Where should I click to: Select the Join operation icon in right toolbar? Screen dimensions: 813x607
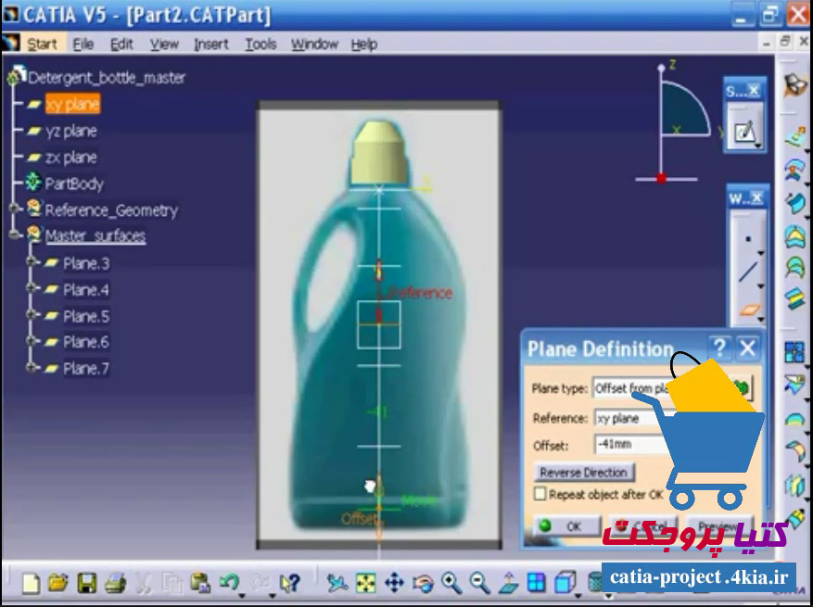pyautogui.click(x=794, y=352)
